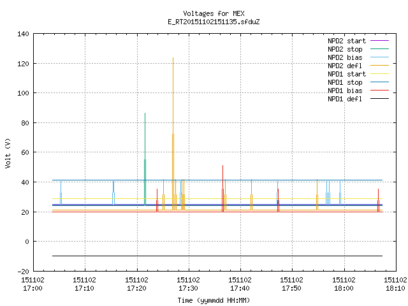Click the x-axis tick label 17:50
The image size is (408, 306).
click(291, 288)
